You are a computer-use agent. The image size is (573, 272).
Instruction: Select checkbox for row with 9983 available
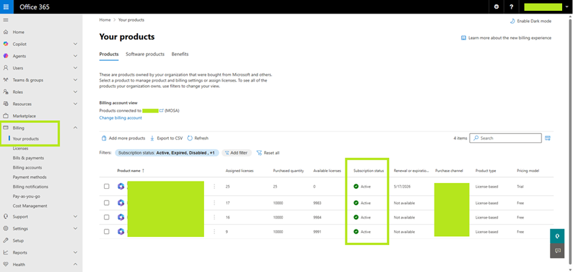[x=106, y=203]
